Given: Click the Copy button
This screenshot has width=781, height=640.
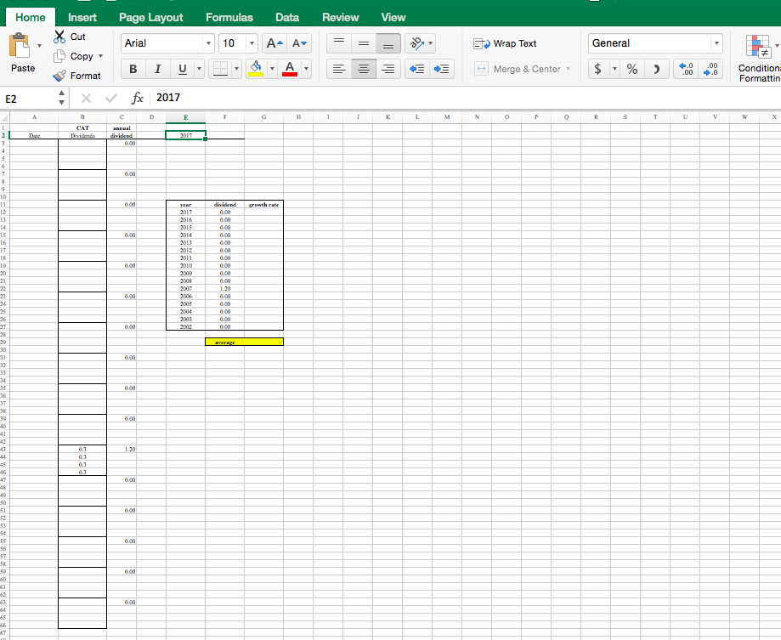Looking at the screenshot, I should tap(75, 55).
